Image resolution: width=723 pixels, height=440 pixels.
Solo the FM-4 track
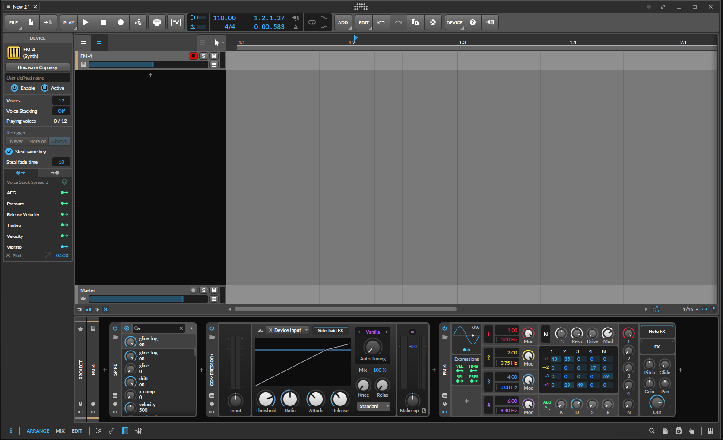pos(203,56)
